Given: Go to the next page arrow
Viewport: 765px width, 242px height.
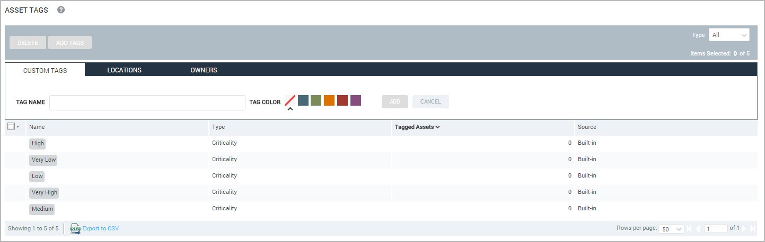Looking at the screenshot, I should (744, 229).
